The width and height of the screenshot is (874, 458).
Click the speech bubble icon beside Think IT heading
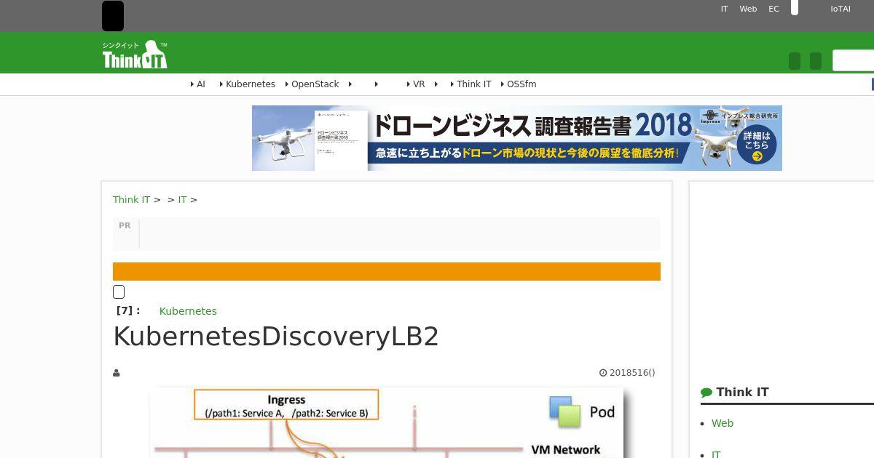click(706, 393)
